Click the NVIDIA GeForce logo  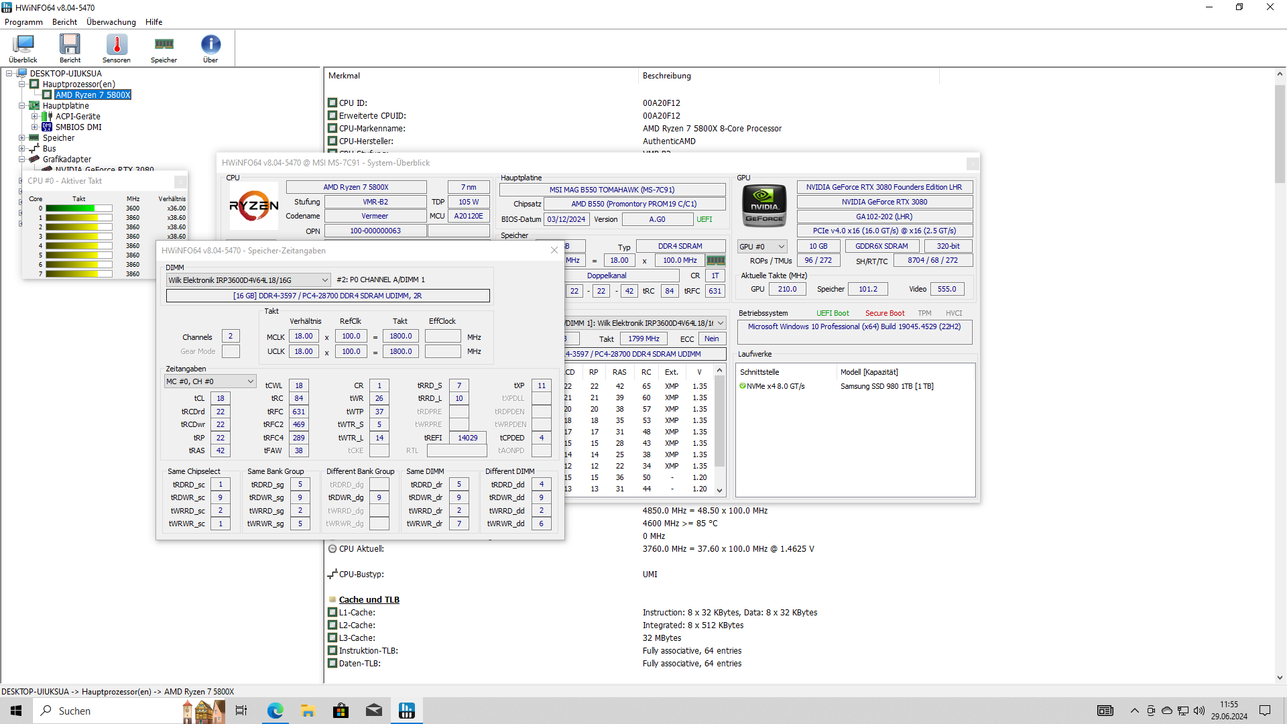(x=764, y=206)
